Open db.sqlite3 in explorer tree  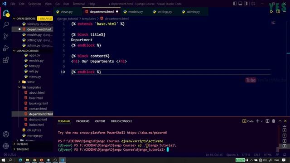[x=34, y=130]
